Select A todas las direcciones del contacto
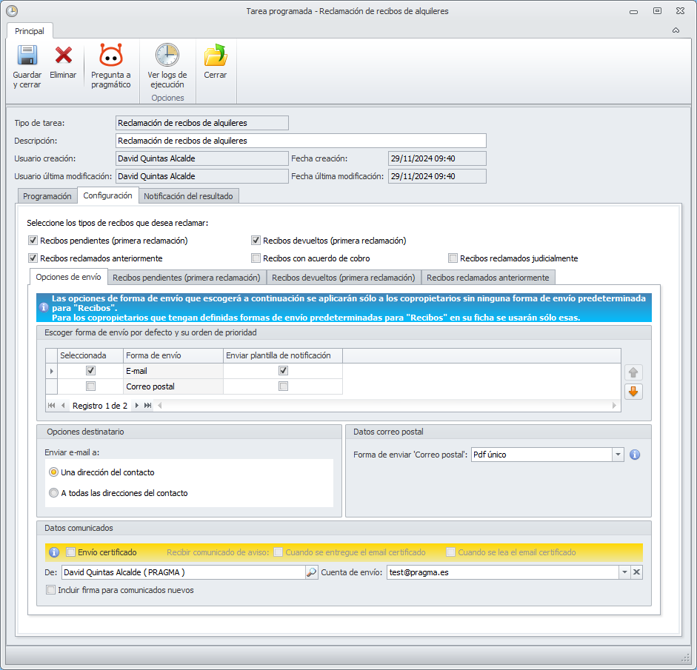 point(53,493)
